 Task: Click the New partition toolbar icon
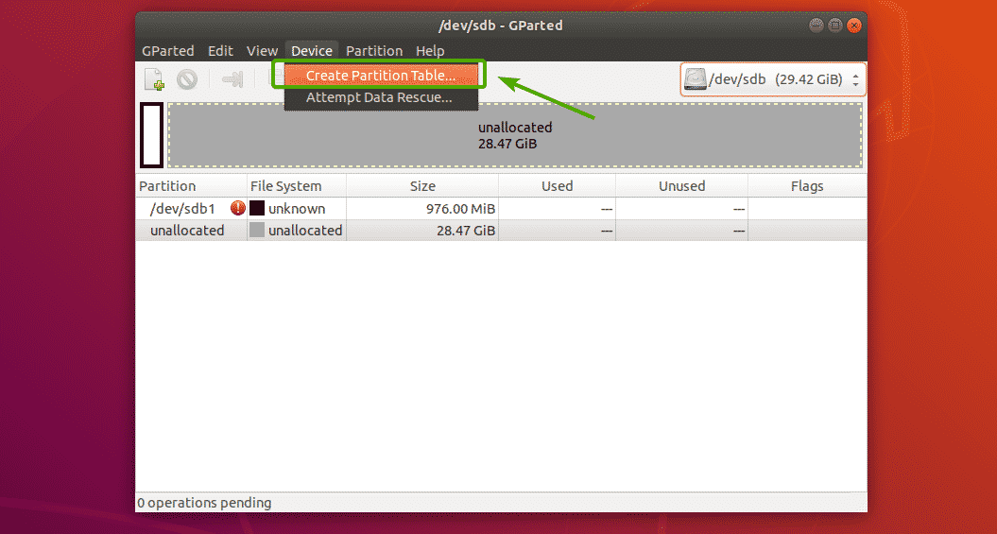point(154,79)
